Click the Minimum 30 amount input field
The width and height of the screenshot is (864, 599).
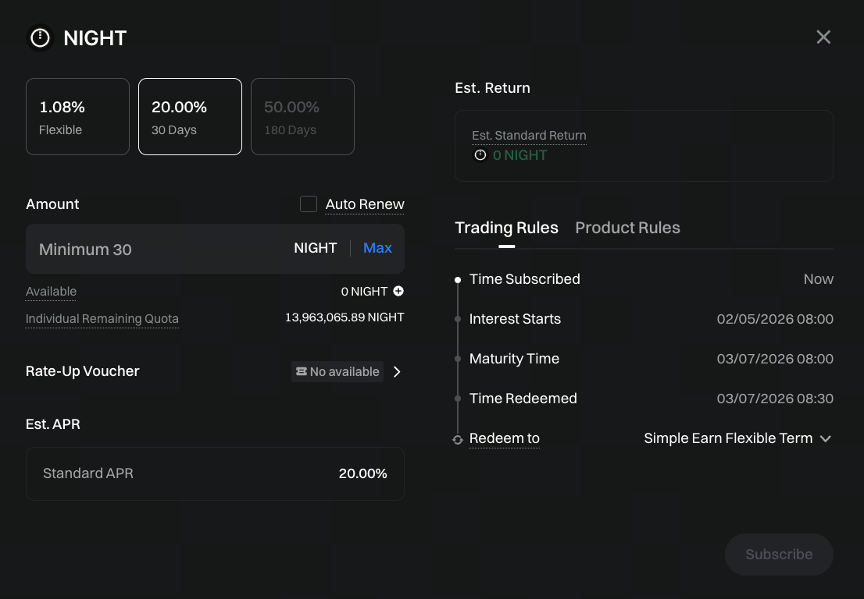point(156,250)
